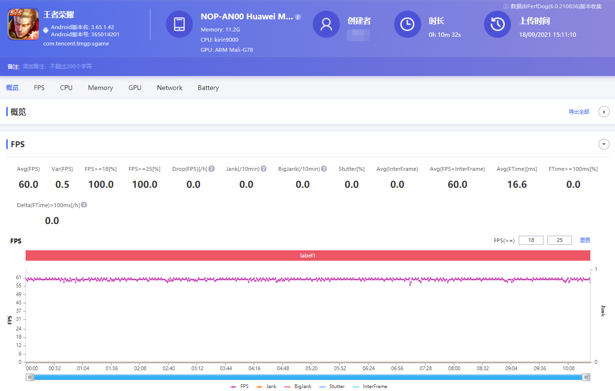Click help icon next to Jank(/10min)
Image resolution: width=615 pixels, height=391 pixels.
[x=264, y=169]
